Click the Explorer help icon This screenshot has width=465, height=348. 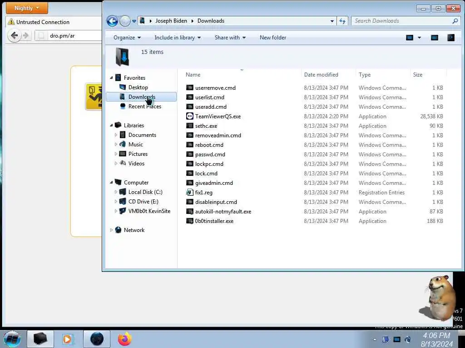tap(451, 38)
